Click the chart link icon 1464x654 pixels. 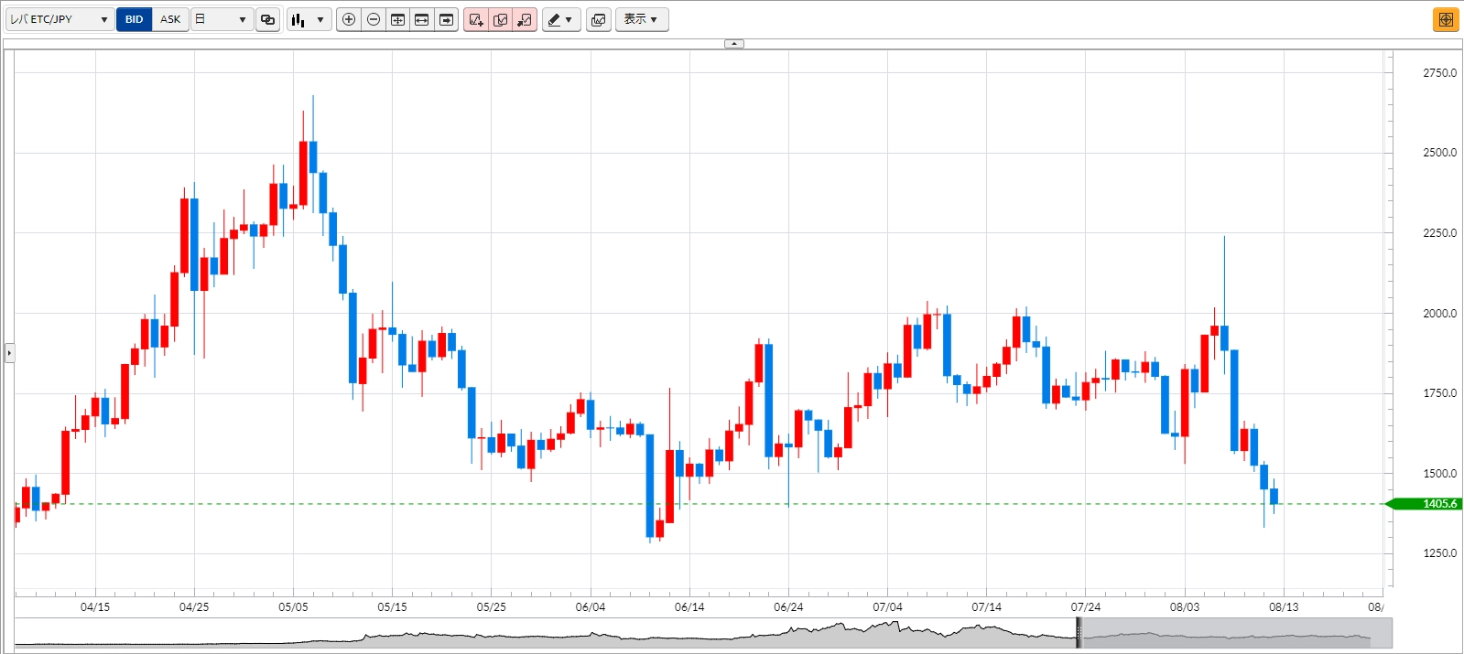pos(267,19)
